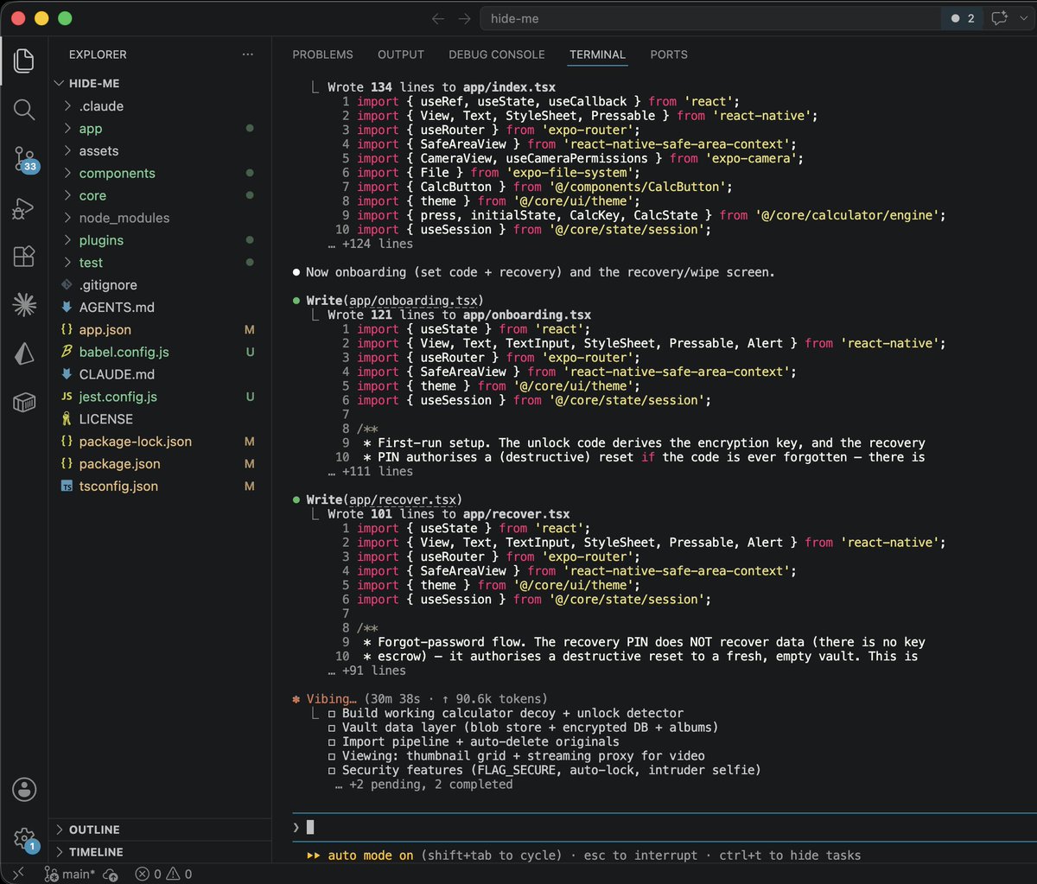Click the 'Vibing…' status line
This screenshot has height=884, width=1037.
coord(420,699)
